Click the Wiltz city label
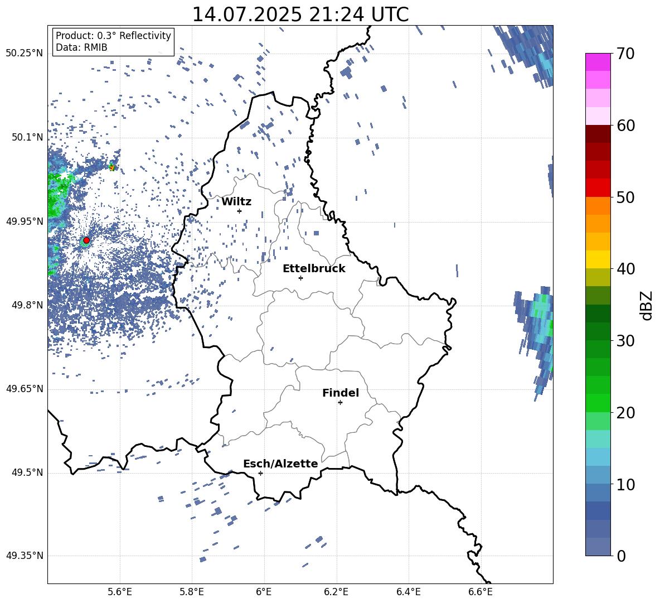 tap(236, 202)
